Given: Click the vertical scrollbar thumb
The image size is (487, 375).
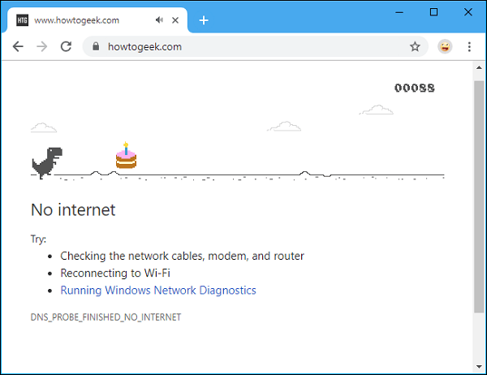Looking at the screenshot, I should [x=479, y=195].
